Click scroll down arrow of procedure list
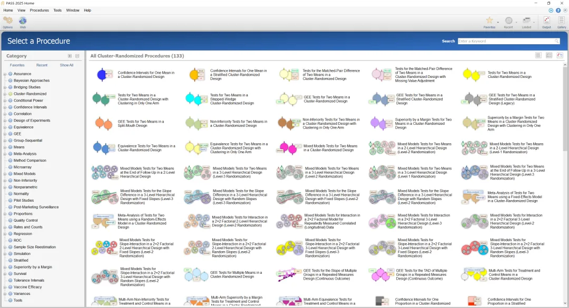 click(565, 303)
